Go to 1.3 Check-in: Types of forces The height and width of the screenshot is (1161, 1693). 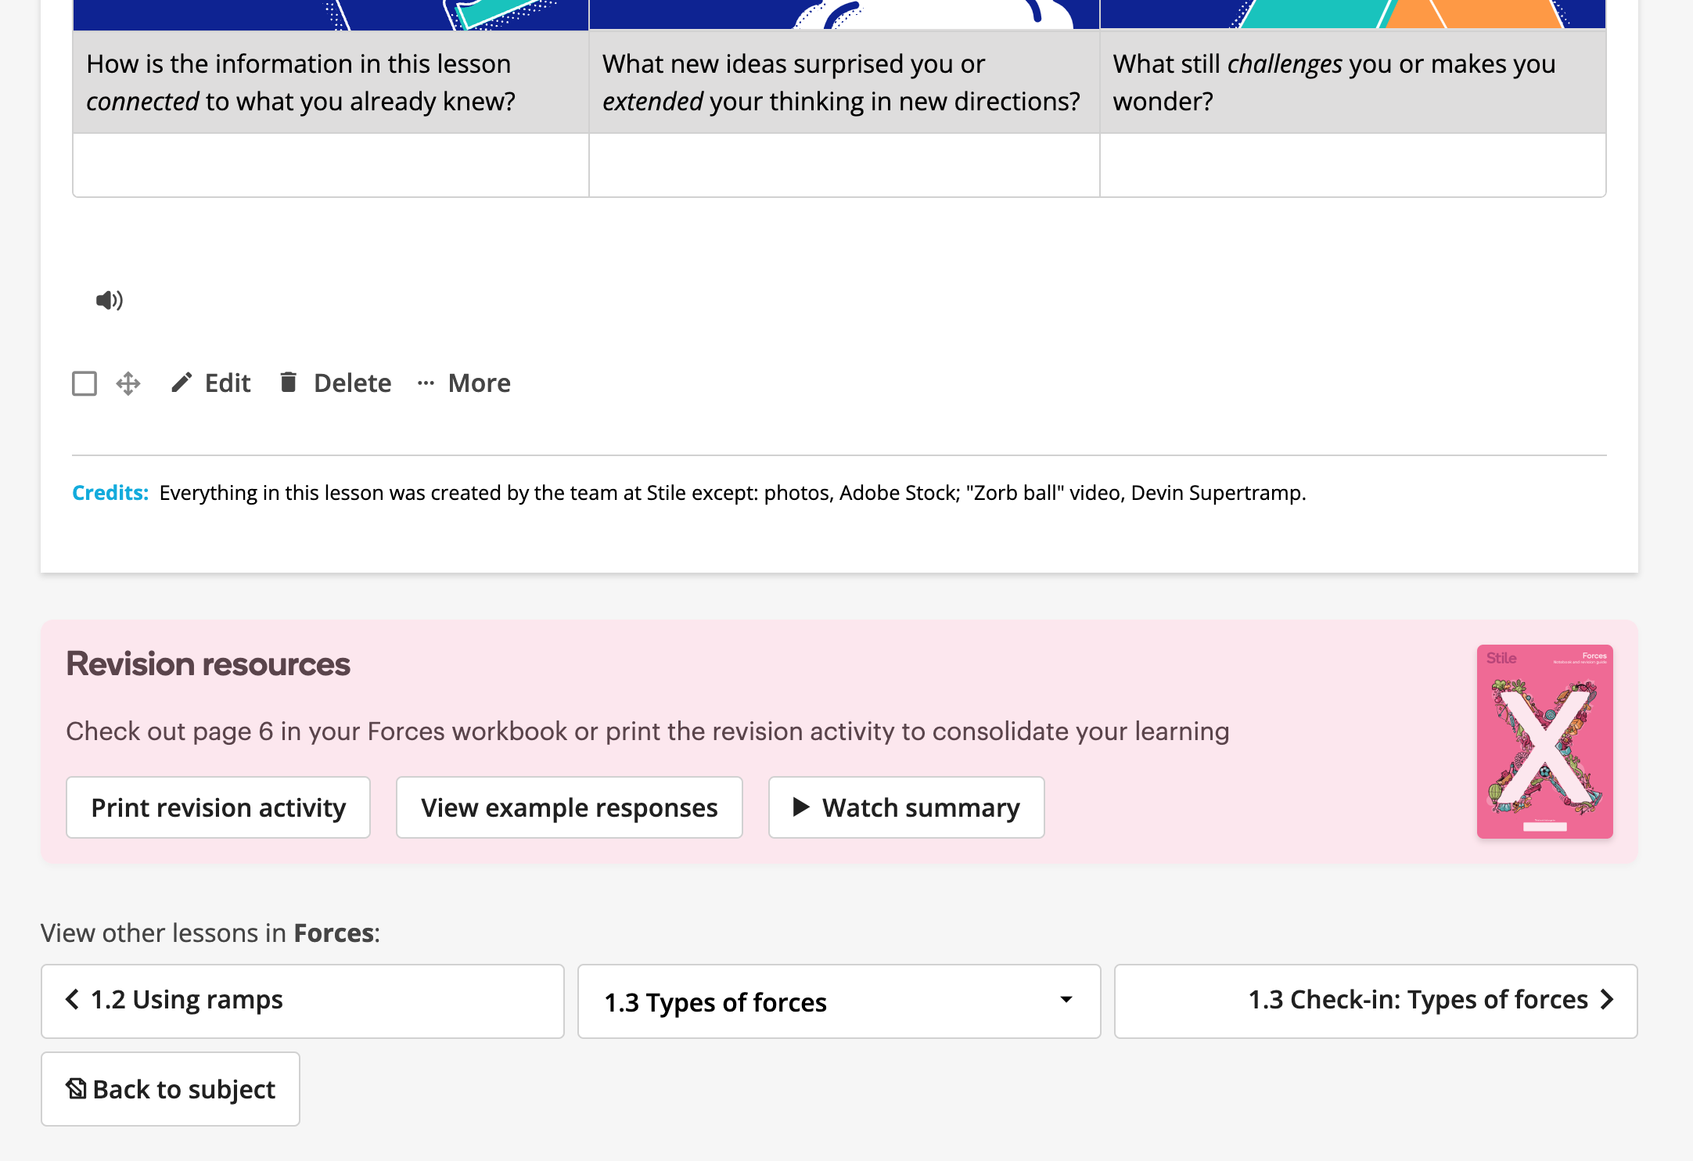pos(1375,1001)
